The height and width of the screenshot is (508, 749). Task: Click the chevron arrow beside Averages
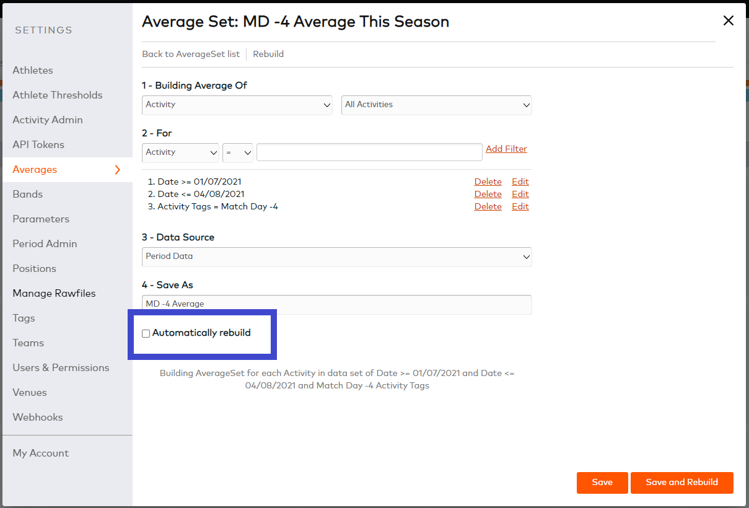coord(118,170)
